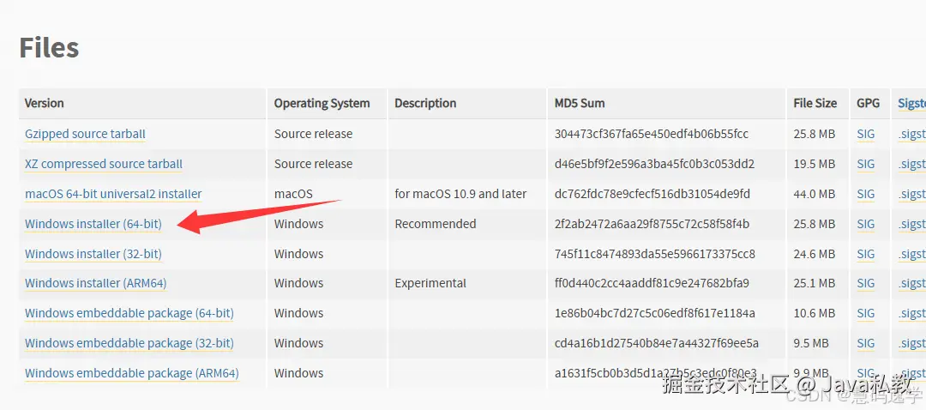Select MD5 sum ff0d440c2cc4aaddf81c9e247682bfa9
The width and height of the screenshot is (926, 410).
pyautogui.click(x=652, y=284)
